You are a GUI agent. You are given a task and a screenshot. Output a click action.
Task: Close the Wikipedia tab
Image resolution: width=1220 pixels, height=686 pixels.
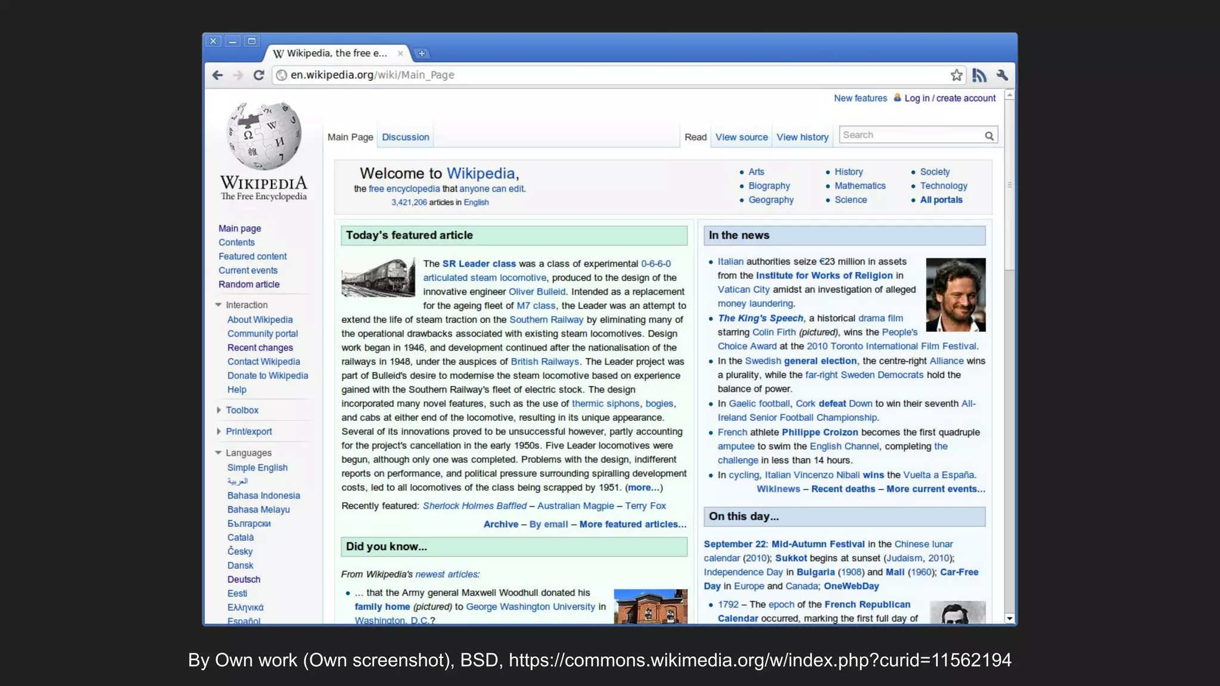(400, 54)
